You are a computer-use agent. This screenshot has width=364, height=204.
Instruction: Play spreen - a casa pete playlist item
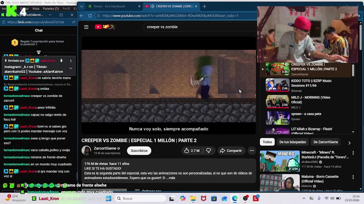306,118
